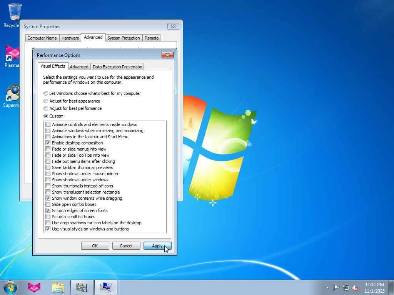The width and height of the screenshot is (394, 295).
Task: Enable Save taskbar thumbnail previews
Action: (48, 167)
